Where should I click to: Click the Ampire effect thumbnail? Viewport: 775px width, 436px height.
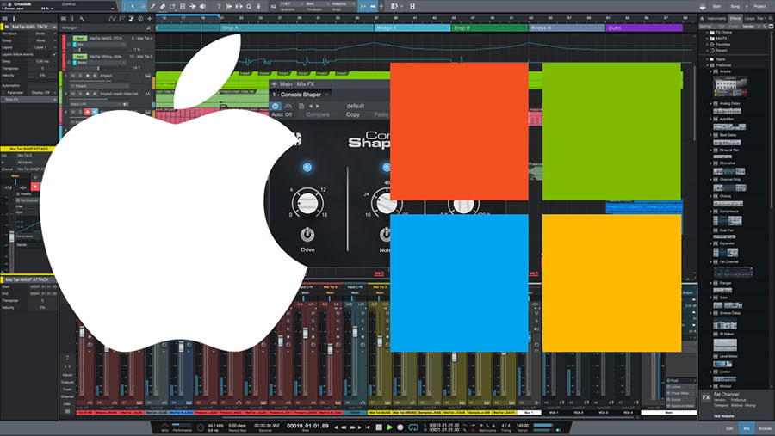pos(730,88)
